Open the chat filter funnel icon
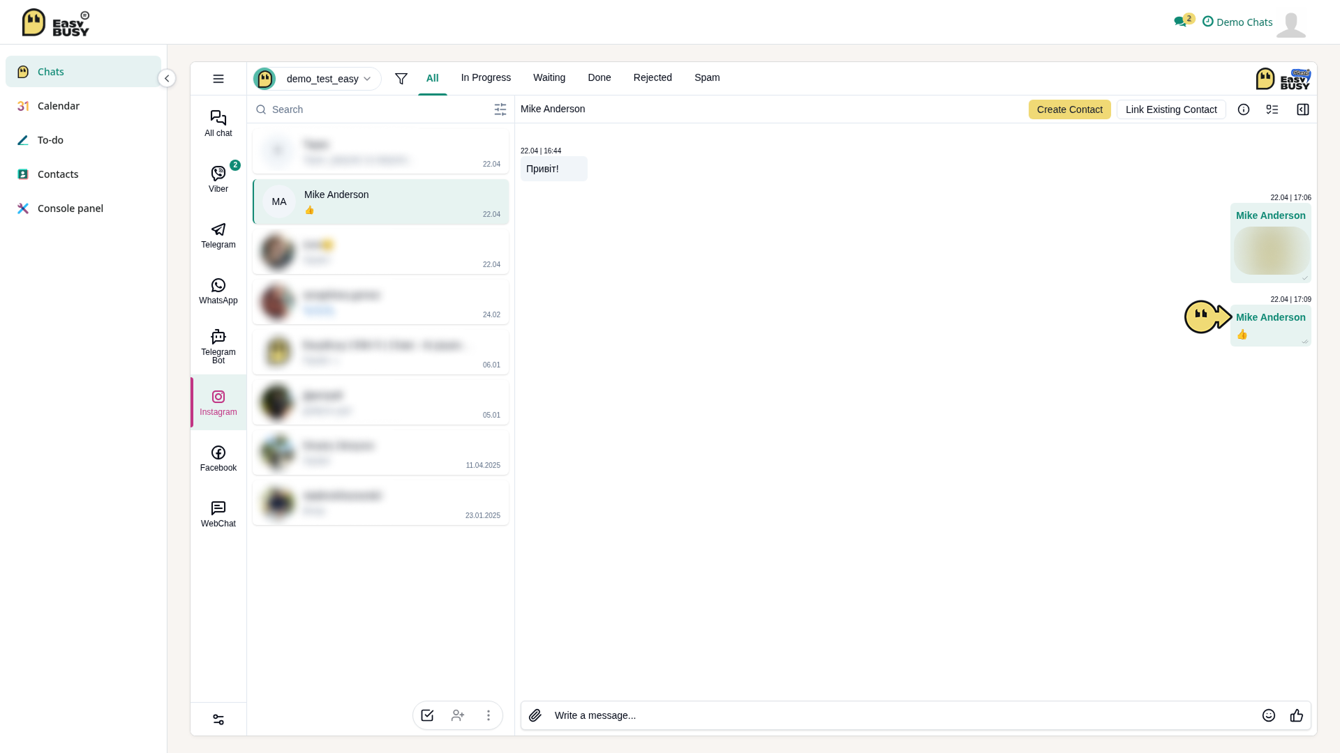Screen dimensions: 1340x753 pyautogui.click(x=401, y=79)
